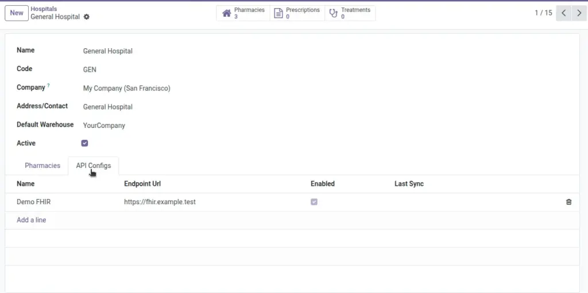Click the Prescriptions document icon
588x293 pixels.
click(278, 14)
